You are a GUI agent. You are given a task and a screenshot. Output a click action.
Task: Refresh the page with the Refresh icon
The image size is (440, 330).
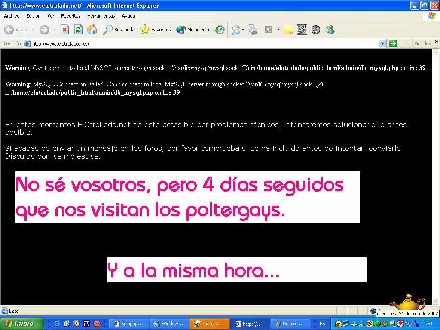tap(78, 30)
